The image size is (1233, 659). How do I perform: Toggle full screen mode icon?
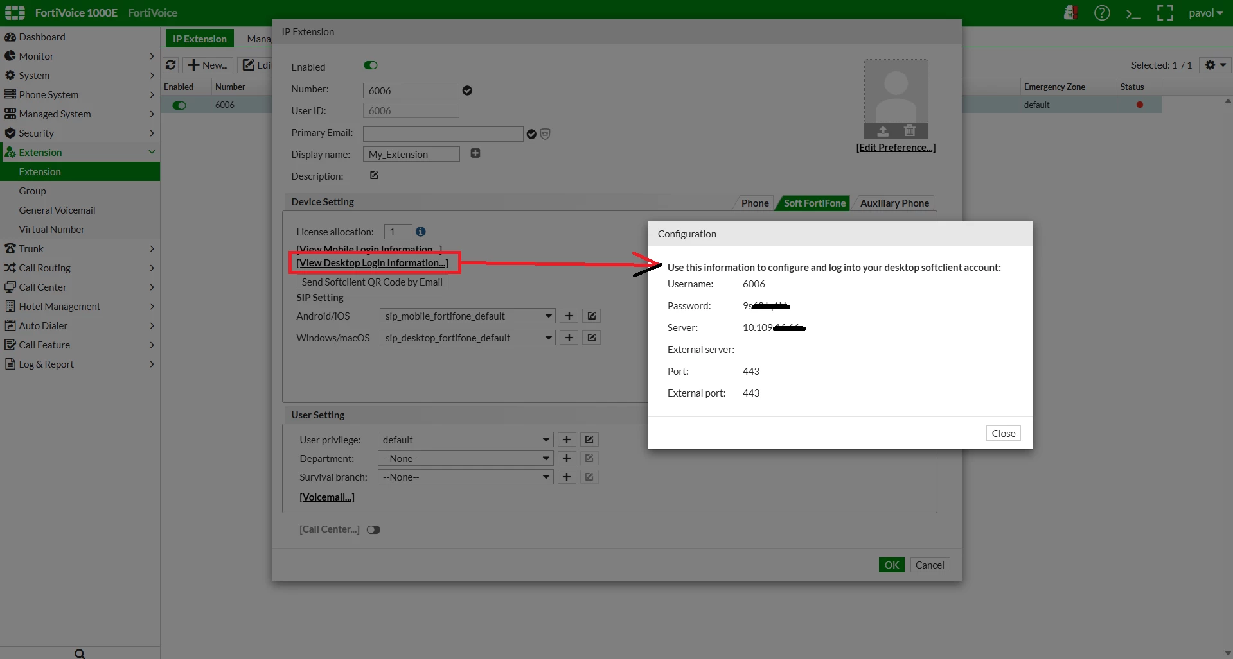point(1165,13)
